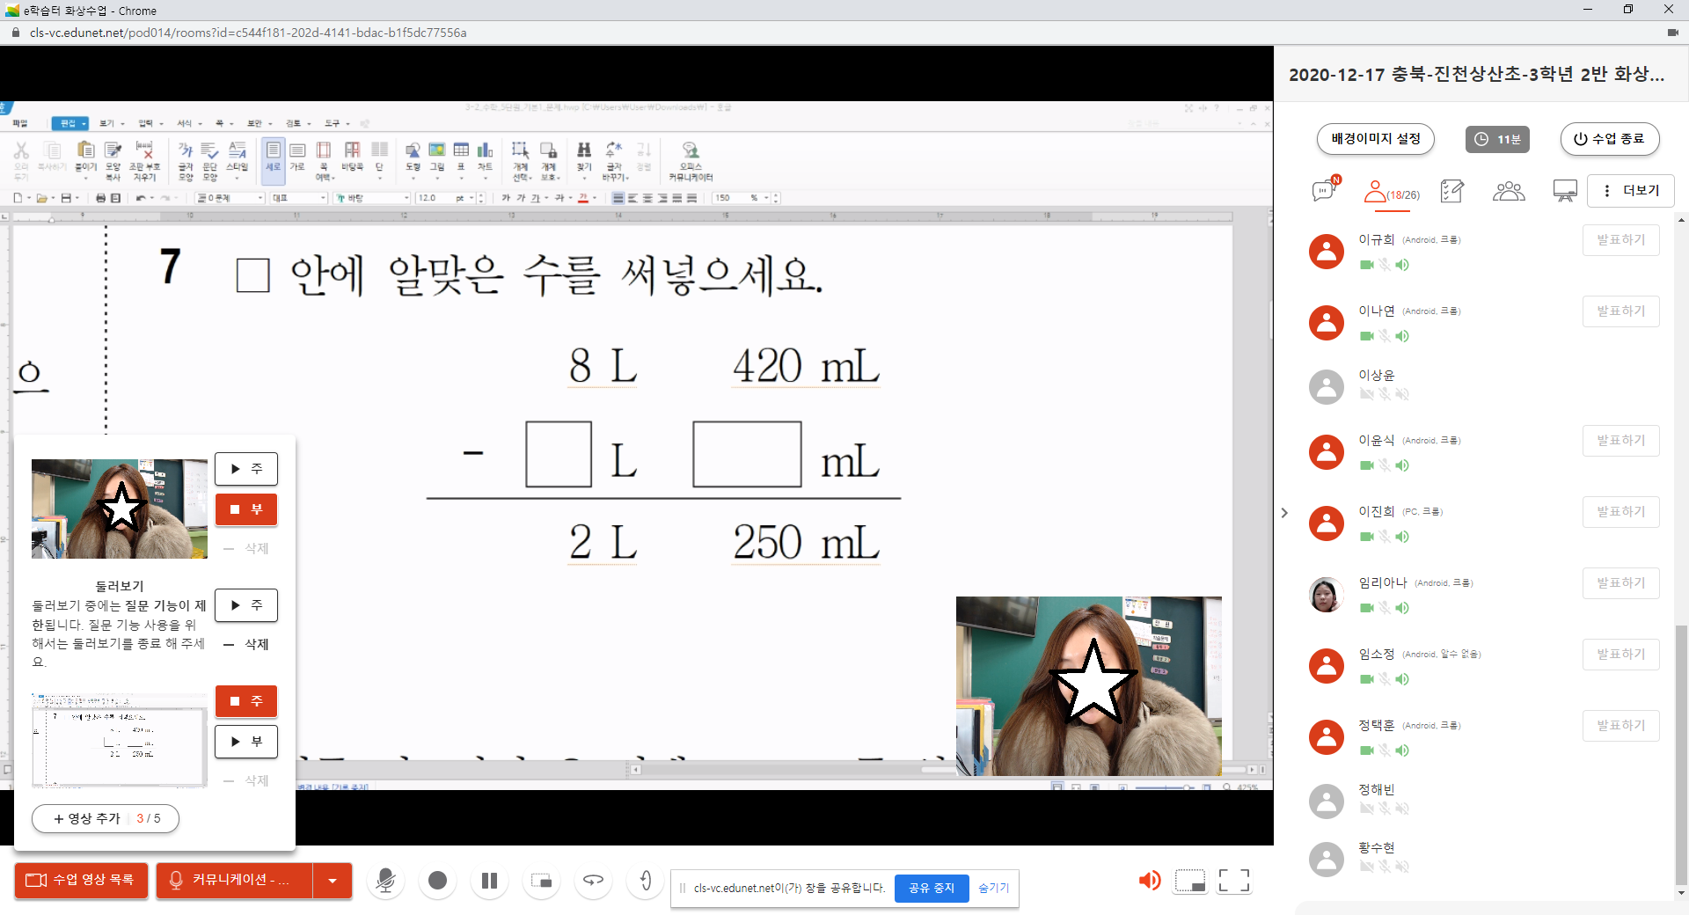Play sub (부) for the screen share
This screenshot has width=1689, height=915.
click(x=246, y=742)
